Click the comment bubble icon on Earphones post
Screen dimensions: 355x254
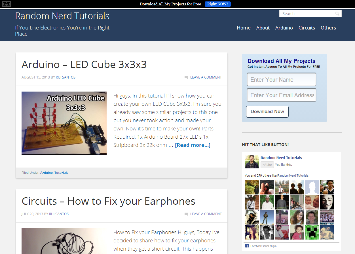[186, 214]
